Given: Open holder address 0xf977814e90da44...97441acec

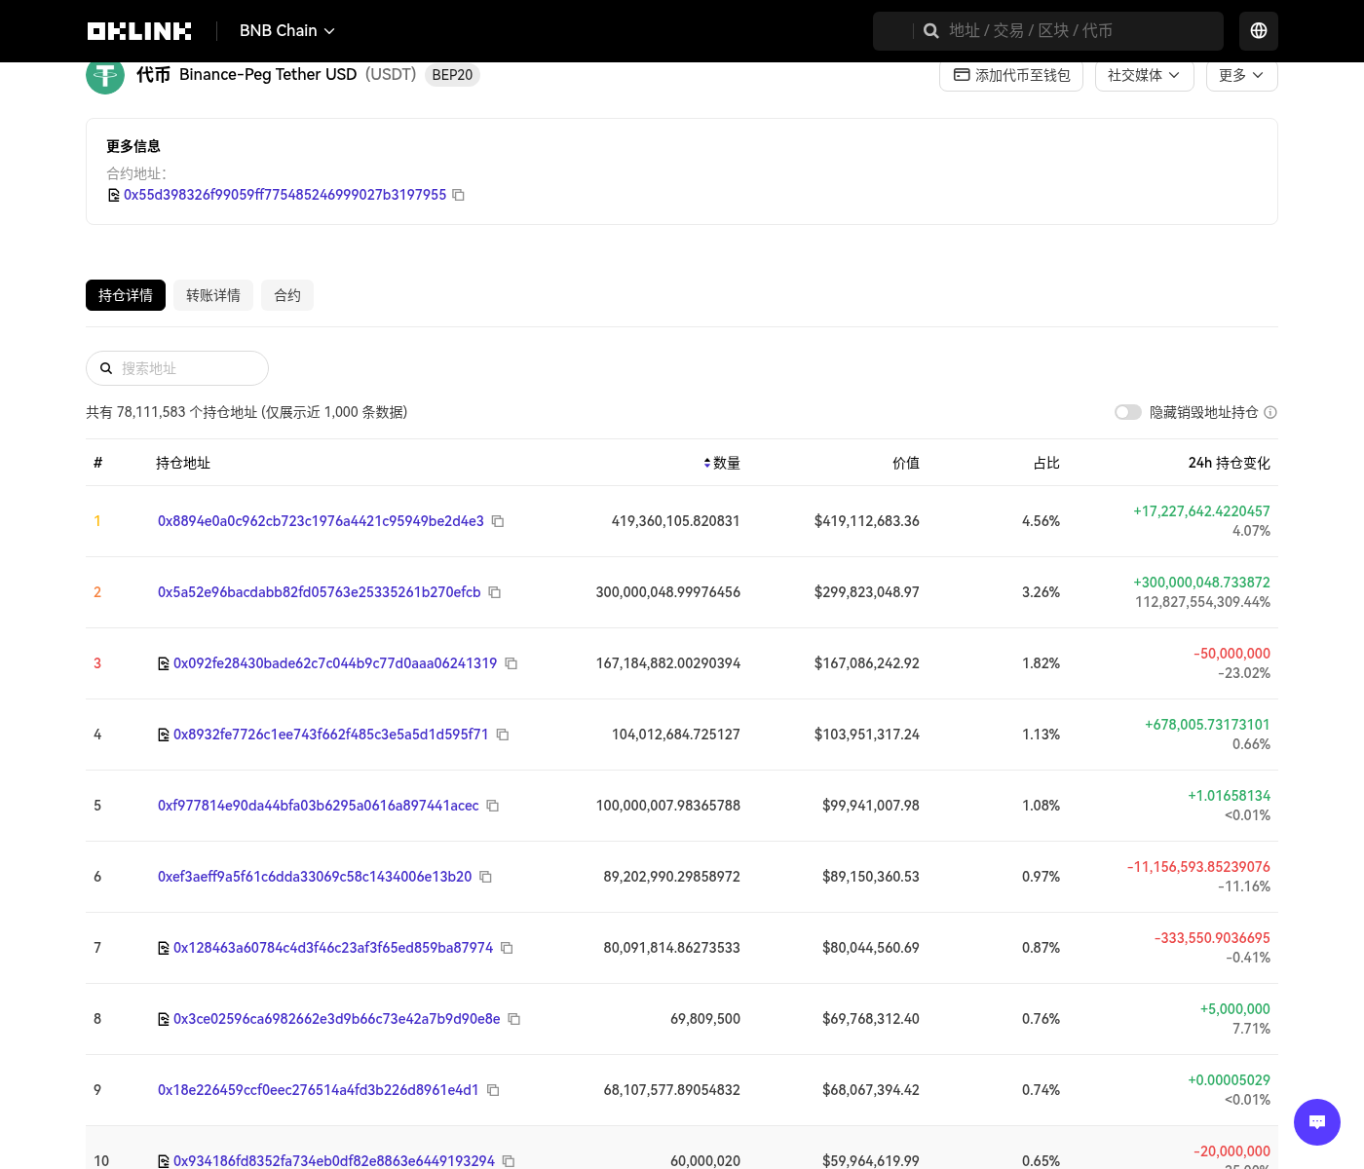Looking at the screenshot, I should tap(319, 806).
